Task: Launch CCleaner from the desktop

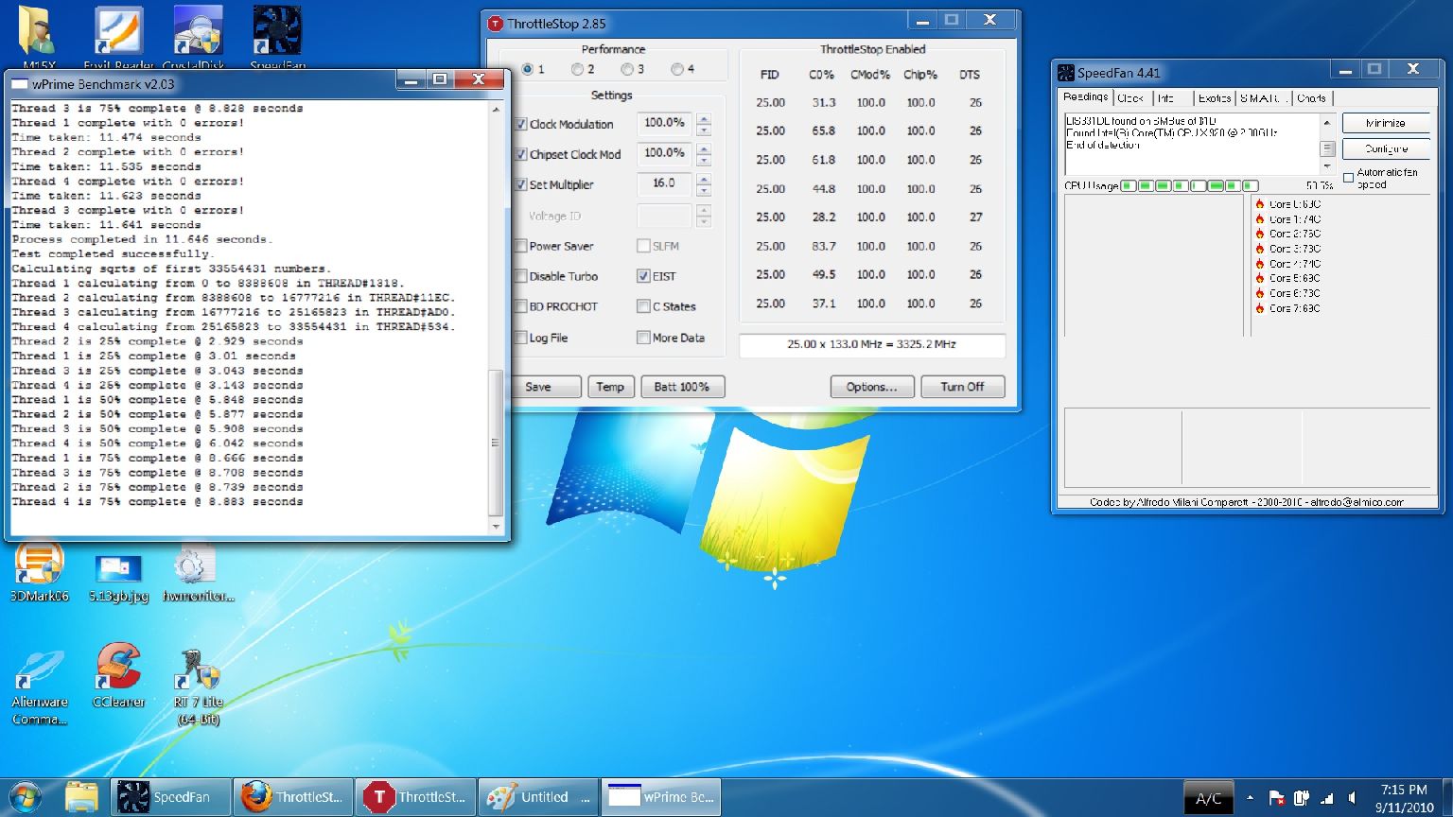Action: coord(118,677)
